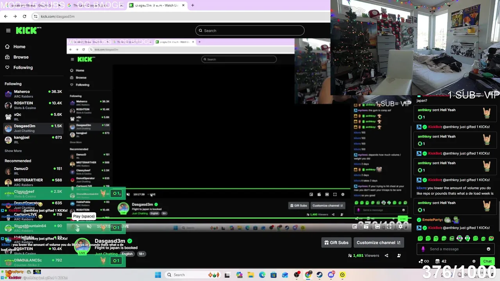Click the English language tag

[127, 254]
